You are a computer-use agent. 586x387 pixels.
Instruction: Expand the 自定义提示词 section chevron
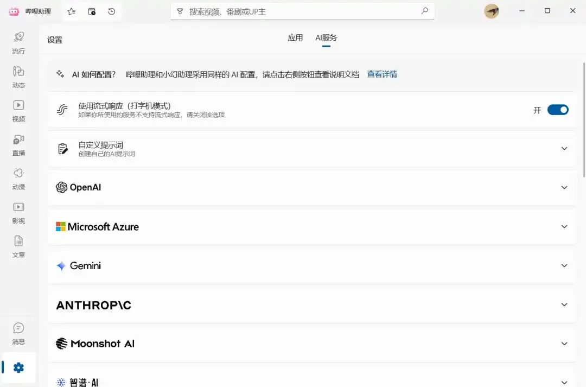564,148
